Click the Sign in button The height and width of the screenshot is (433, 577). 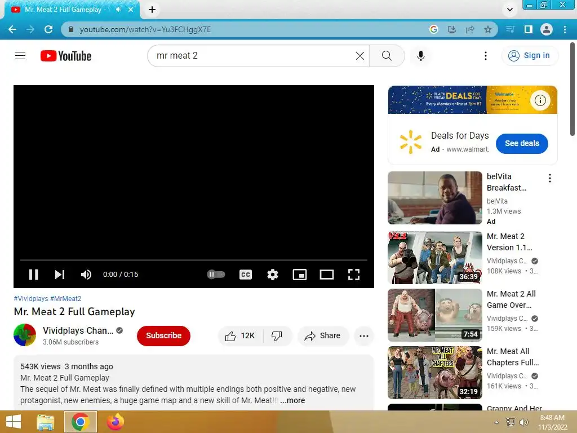[x=530, y=56]
